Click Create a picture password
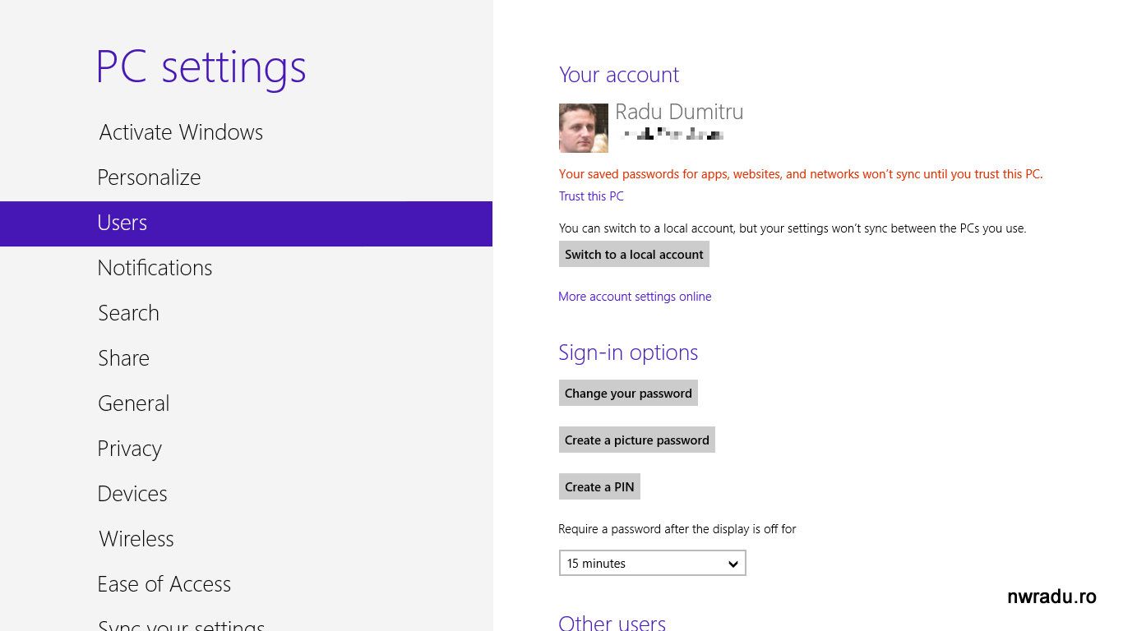Screen dimensions: 1123x631 [636, 440]
